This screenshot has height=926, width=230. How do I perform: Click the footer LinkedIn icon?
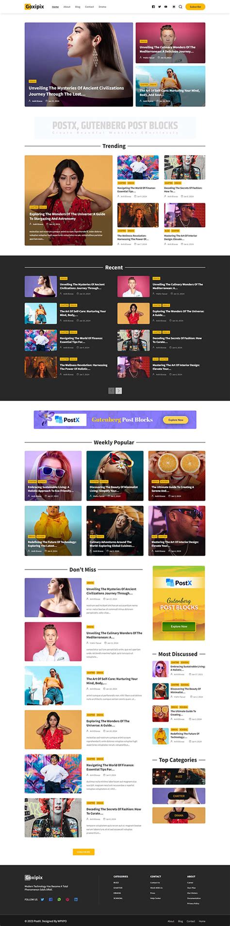pos(76,899)
